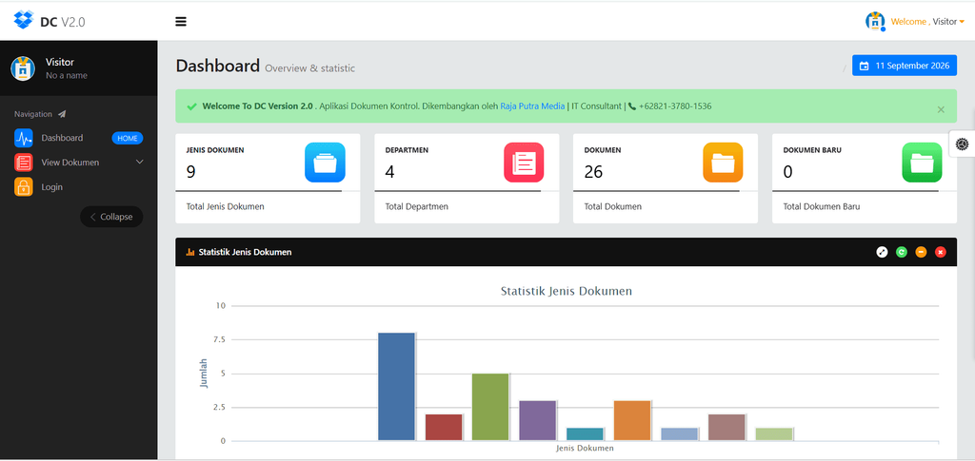975x461 pixels.
Task: Click the Jenis Dokumen x-axis label
Action: click(x=585, y=448)
